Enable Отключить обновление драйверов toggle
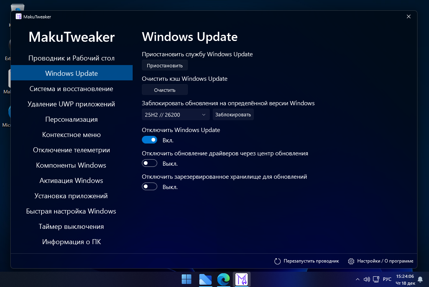Viewport: 429px width, 287px height. (x=150, y=163)
